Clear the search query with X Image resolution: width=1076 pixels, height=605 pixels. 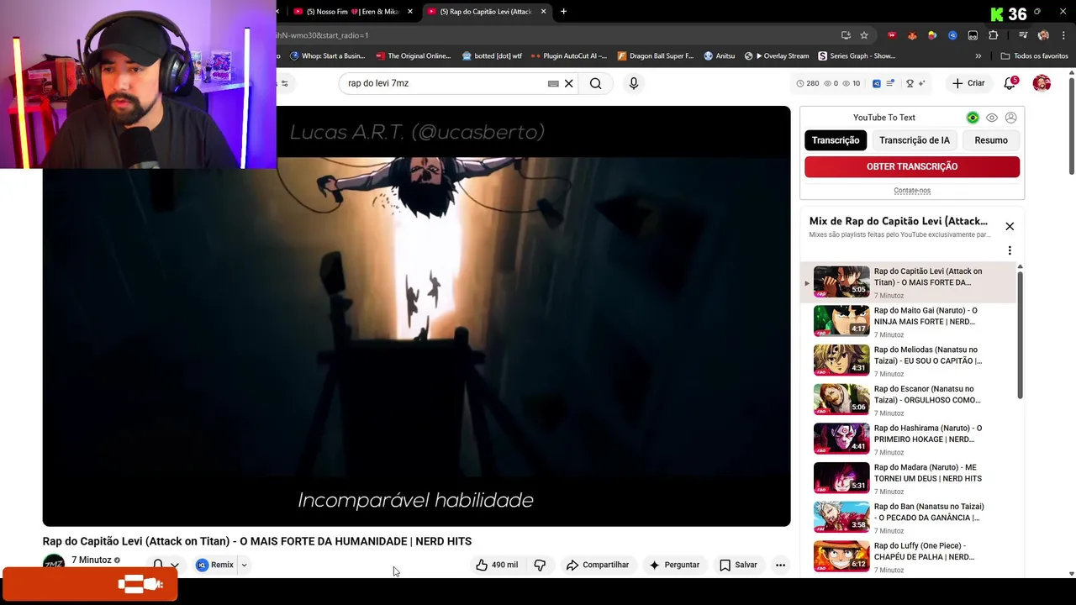coord(568,83)
